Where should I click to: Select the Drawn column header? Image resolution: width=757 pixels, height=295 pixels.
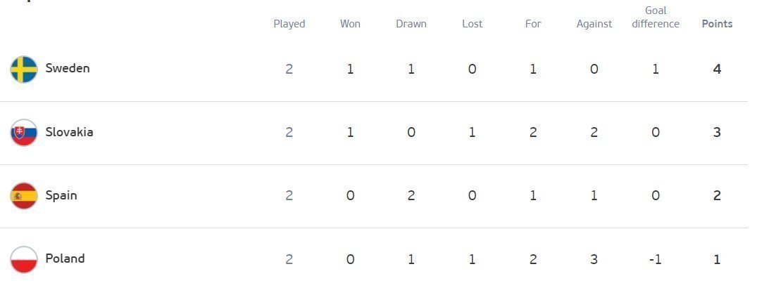411,24
